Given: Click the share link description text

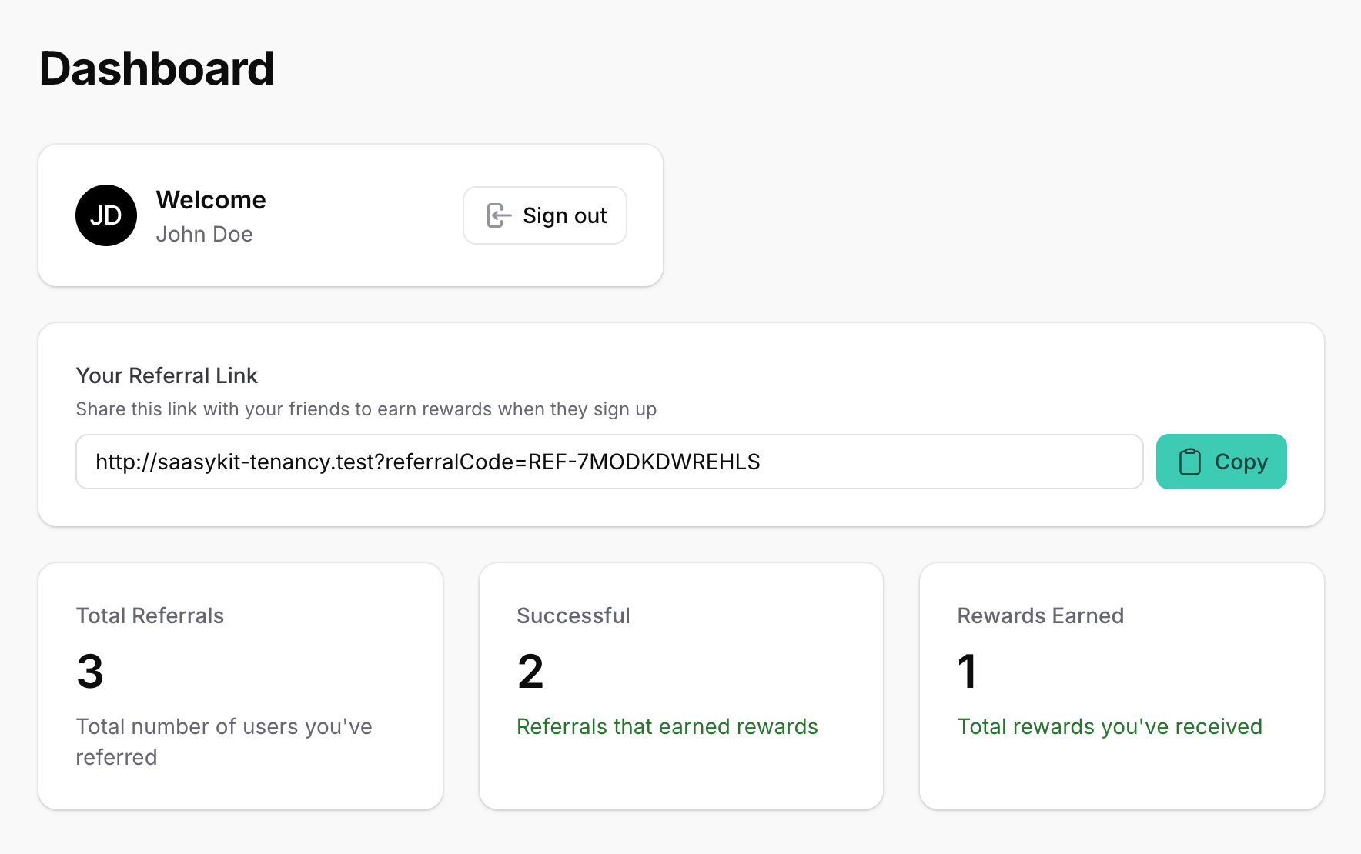Looking at the screenshot, I should click(x=366, y=409).
